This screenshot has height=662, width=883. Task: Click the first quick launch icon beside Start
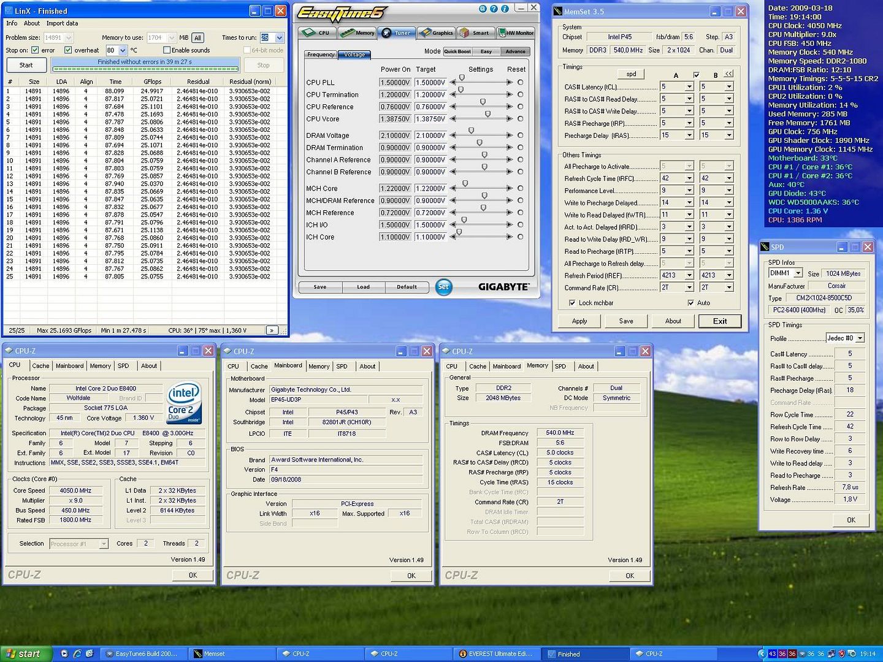point(64,654)
